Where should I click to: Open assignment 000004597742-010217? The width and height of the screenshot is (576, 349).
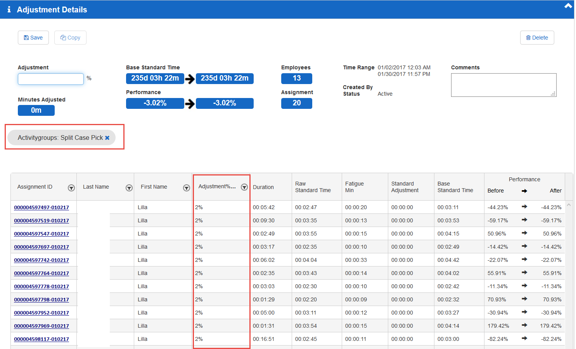(42, 260)
